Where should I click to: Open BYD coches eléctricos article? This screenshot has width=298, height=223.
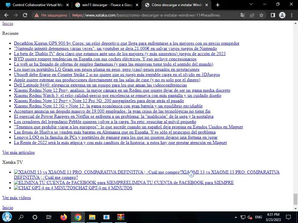coord(105,59)
